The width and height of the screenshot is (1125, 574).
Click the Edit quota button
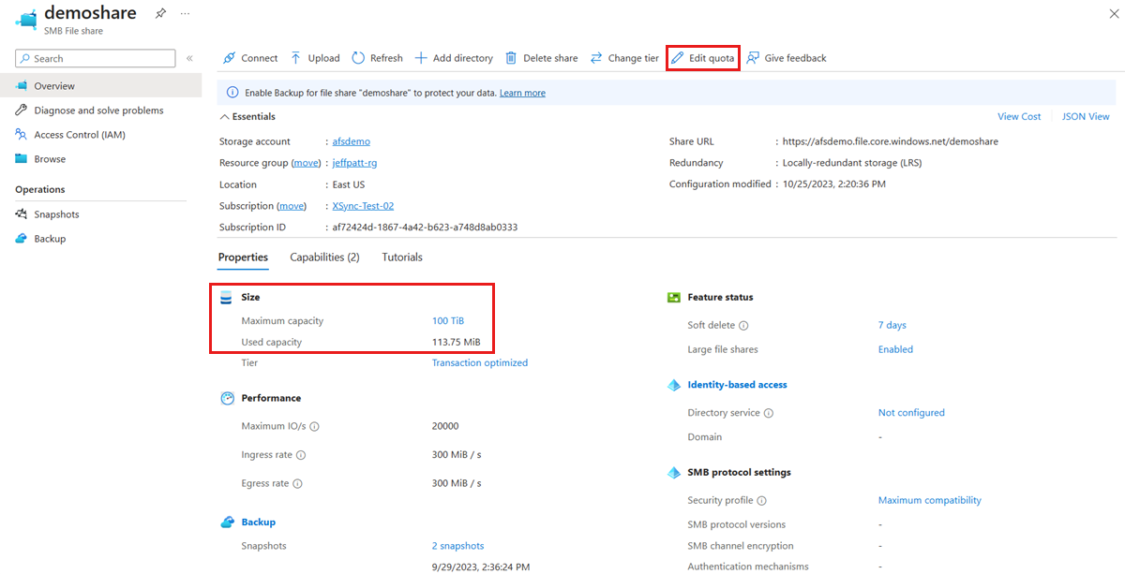point(703,57)
